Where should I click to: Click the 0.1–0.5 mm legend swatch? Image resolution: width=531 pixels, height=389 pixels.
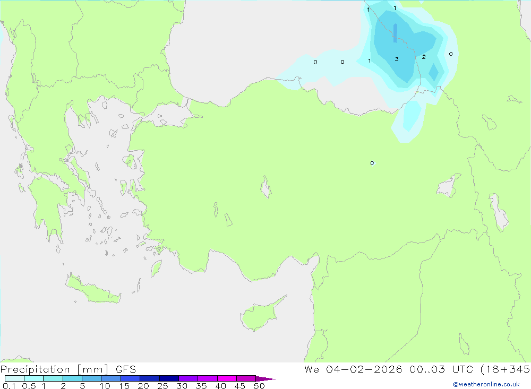[14, 378]
